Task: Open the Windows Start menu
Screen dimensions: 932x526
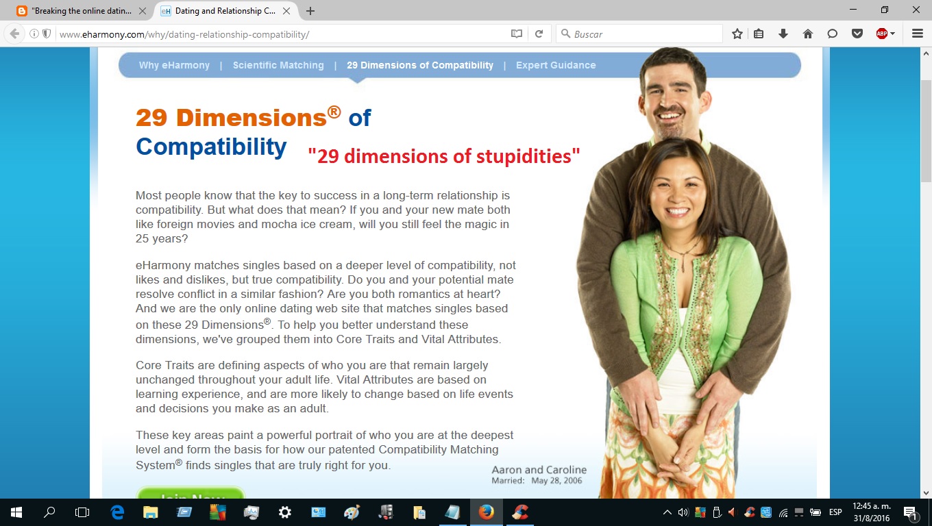Action: [x=16, y=512]
